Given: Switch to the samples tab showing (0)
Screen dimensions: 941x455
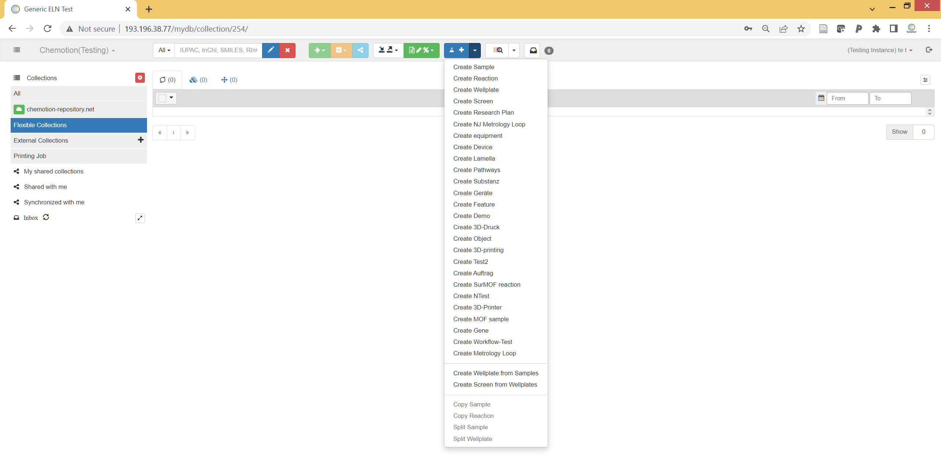Looking at the screenshot, I should point(167,80).
